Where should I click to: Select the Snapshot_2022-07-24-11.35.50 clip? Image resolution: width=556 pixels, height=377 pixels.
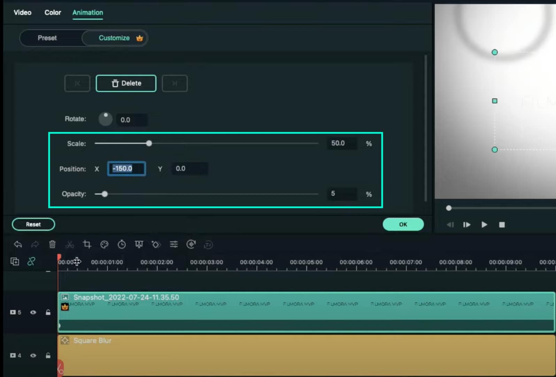[x=306, y=312]
